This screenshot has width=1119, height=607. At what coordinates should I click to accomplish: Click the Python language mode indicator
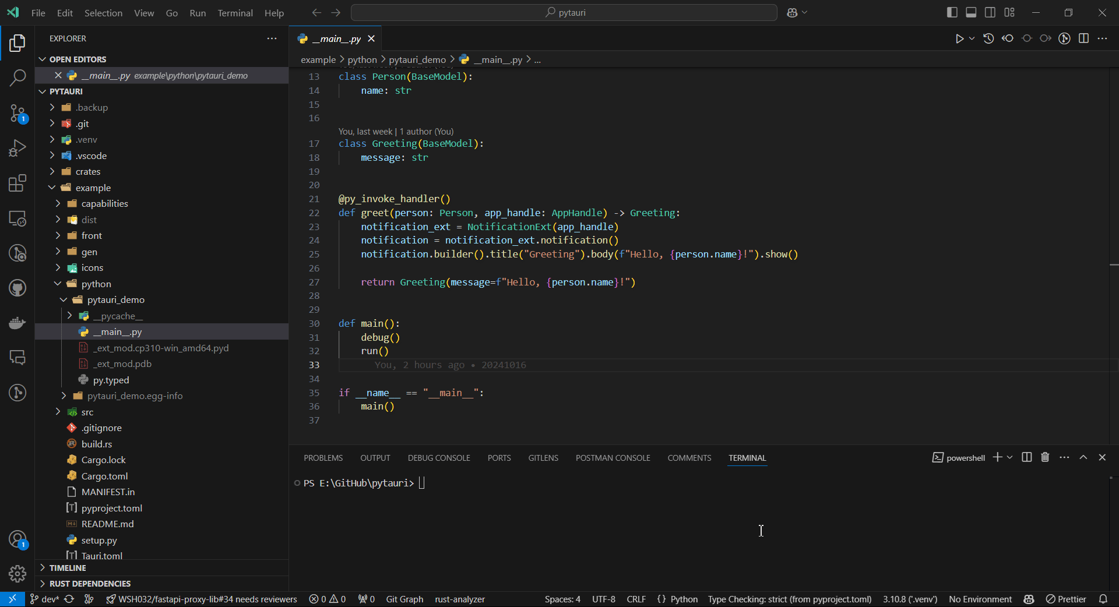pyautogui.click(x=684, y=599)
